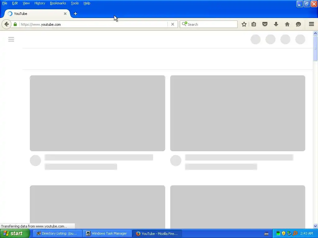Open a new tab with plus button
Image resolution: width=318 pixels, height=238 pixels.
coord(75,14)
